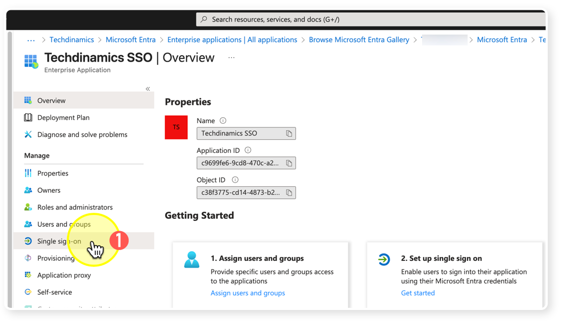Click the Owners people icon
The image size is (566, 330).
coord(28,190)
